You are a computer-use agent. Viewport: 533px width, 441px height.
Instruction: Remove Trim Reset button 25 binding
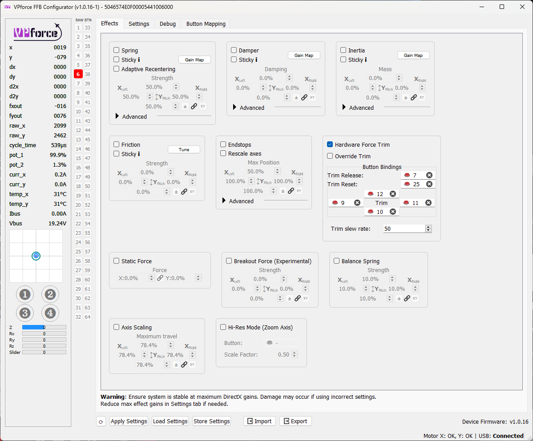click(x=429, y=184)
